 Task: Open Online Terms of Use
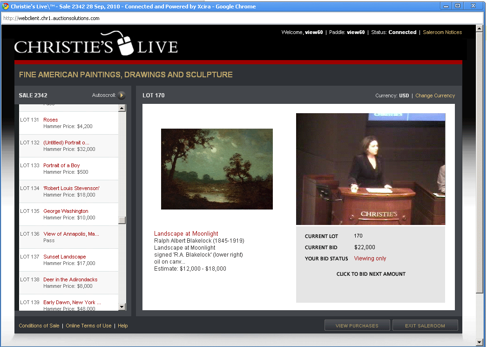click(x=88, y=326)
